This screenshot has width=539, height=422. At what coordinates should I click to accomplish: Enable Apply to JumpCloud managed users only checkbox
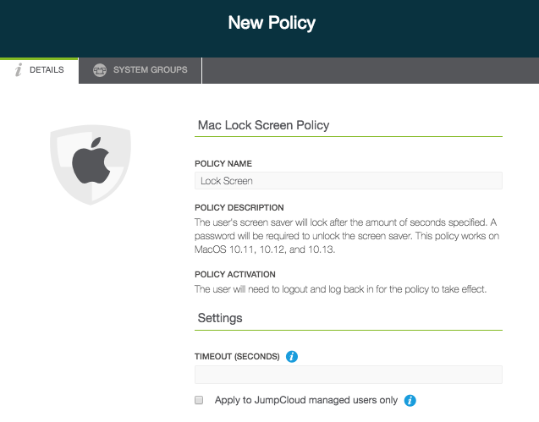(200, 400)
